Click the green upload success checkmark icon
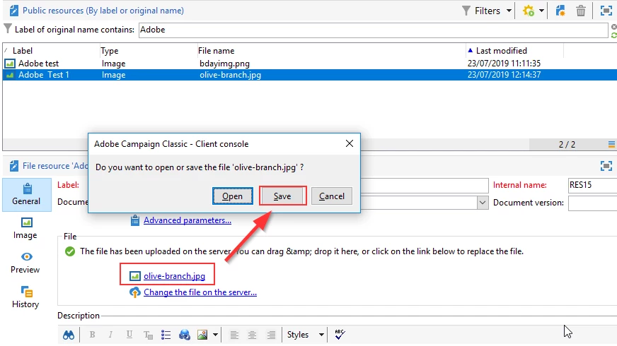617x346 pixels. pos(70,251)
